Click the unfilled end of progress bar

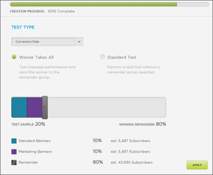pyautogui.click(x=193, y=4)
